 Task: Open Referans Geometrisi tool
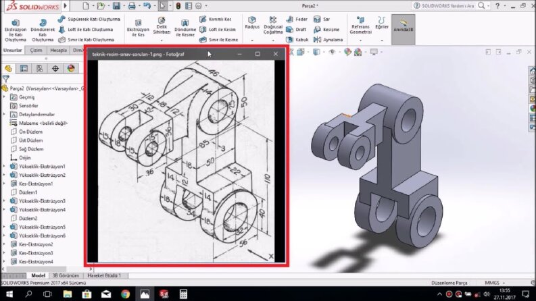pyautogui.click(x=360, y=25)
